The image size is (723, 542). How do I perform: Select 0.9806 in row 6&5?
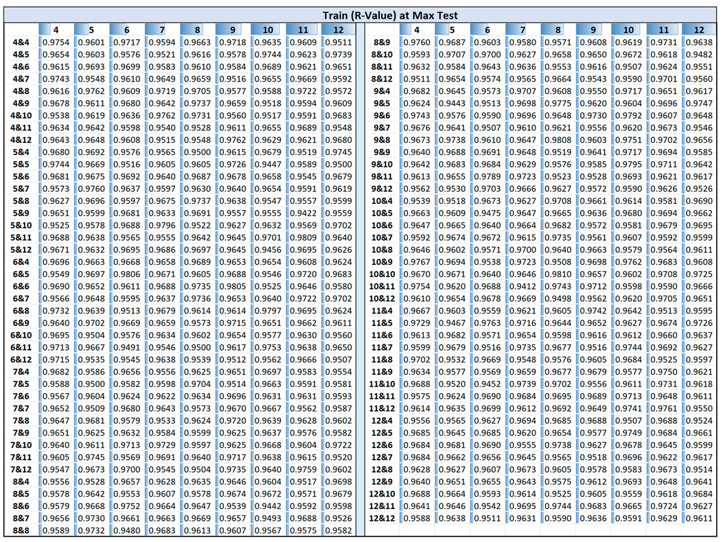(x=126, y=274)
